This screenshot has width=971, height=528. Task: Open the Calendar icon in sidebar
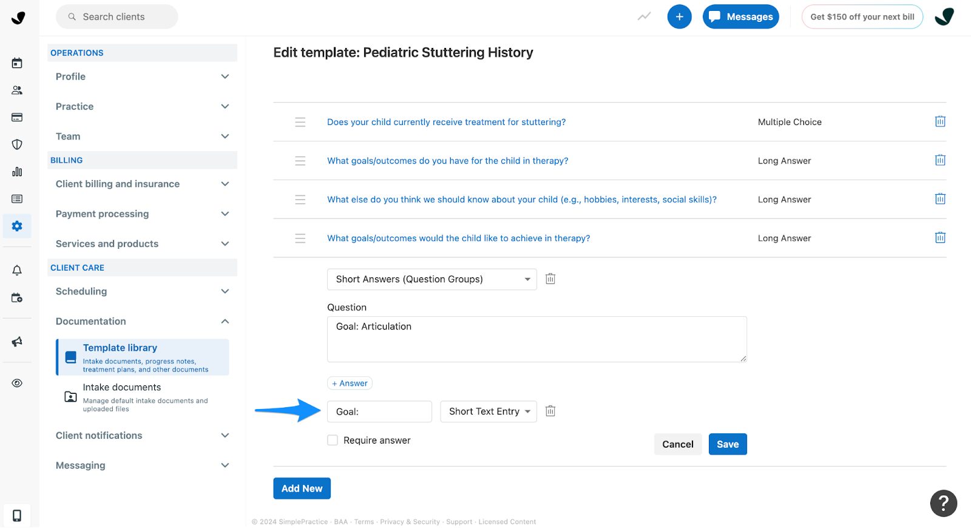[17, 62]
